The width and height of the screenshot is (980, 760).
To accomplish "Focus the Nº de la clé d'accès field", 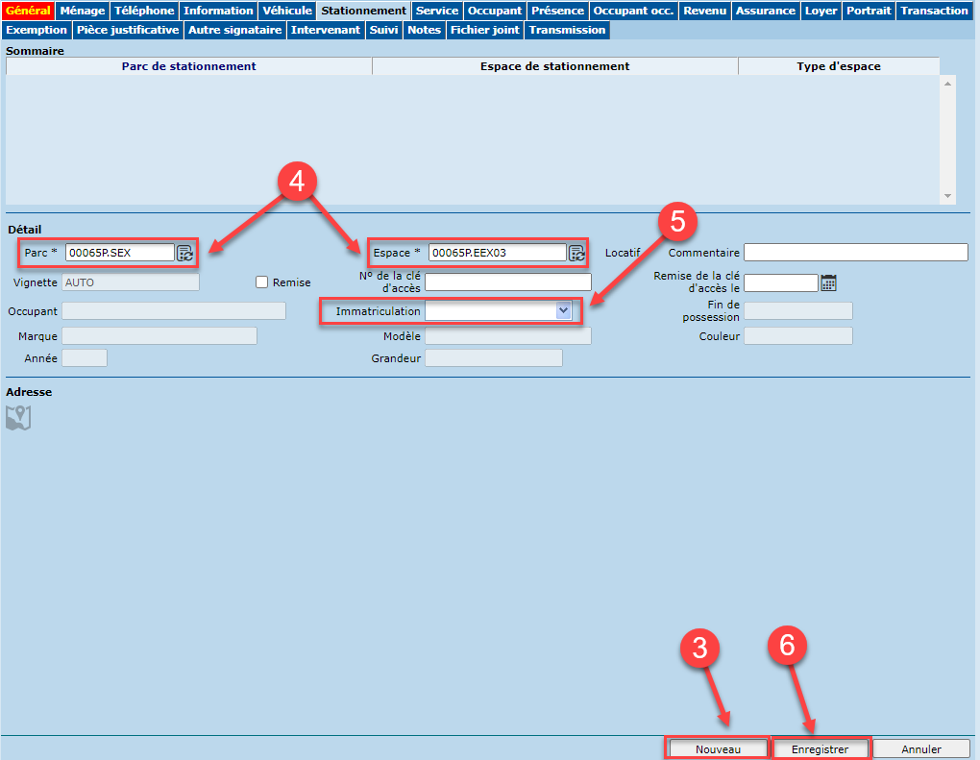I will point(507,282).
